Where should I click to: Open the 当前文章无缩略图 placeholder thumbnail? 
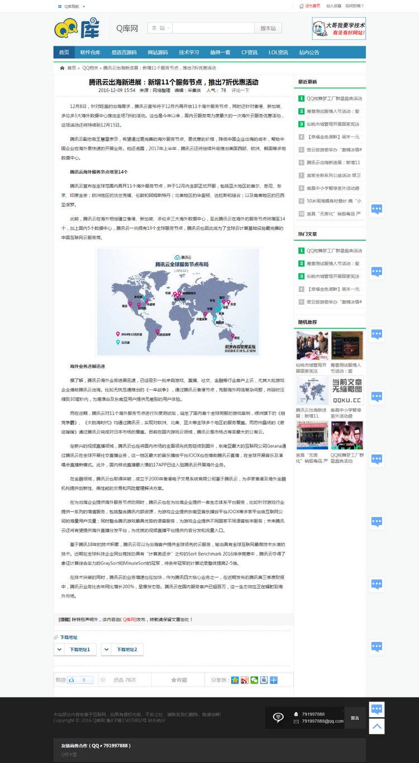(x=347, y=391)
